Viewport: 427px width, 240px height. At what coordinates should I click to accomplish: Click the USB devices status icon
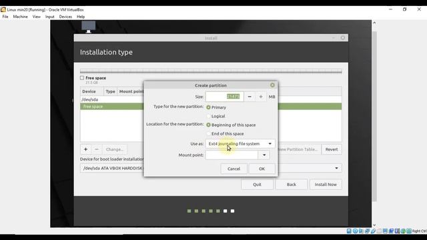tap(373, 231)
